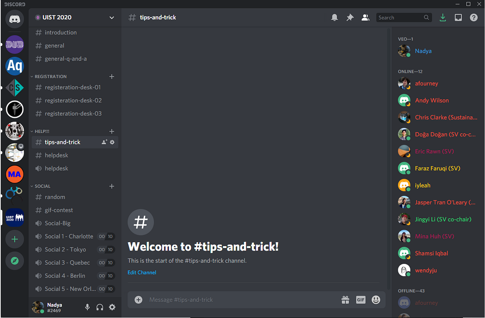Open UIST 2020 server dropdown menu

point(112,17)
